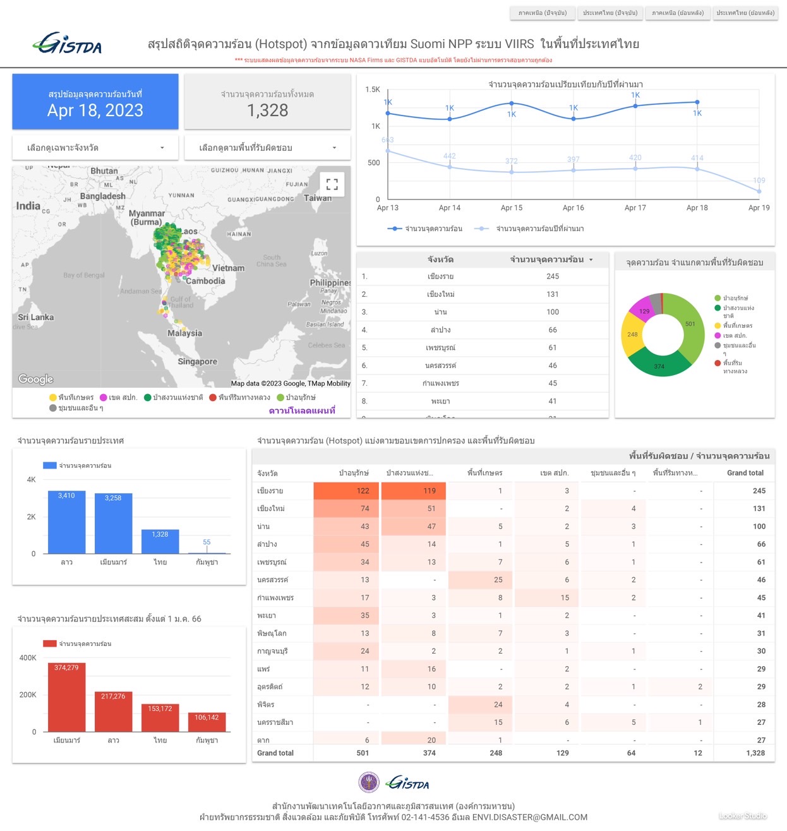This screenshot has width=787, height=831.
Task: Toggle the จำนวนจุดความร้อนปีที่ผ่านมา line legend
Action: click(534, 229)
